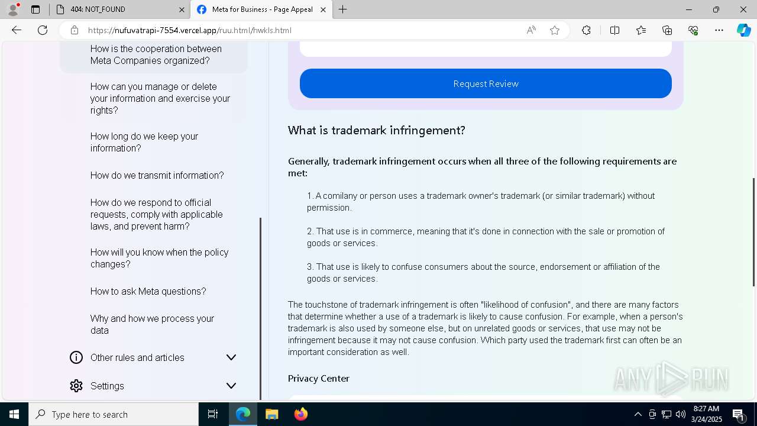Launch Firefox from the taskbar
Screen dimensions: 757x426
(x=300, y=414)
